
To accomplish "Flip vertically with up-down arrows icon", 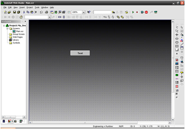I will tap(109, 17).
